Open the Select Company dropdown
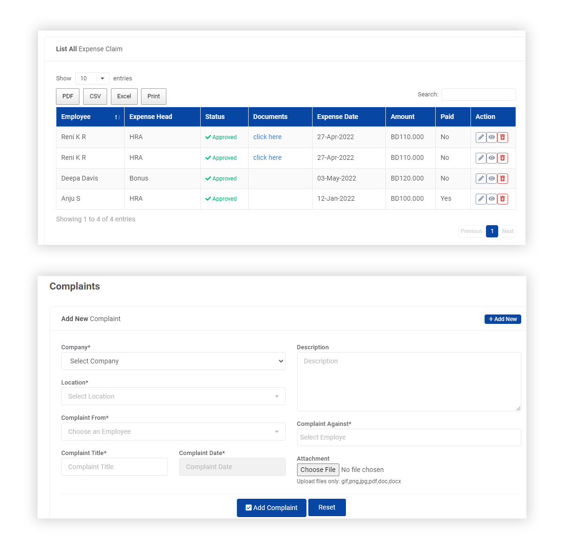Screen dimensions: 564x542 (173, 361)
